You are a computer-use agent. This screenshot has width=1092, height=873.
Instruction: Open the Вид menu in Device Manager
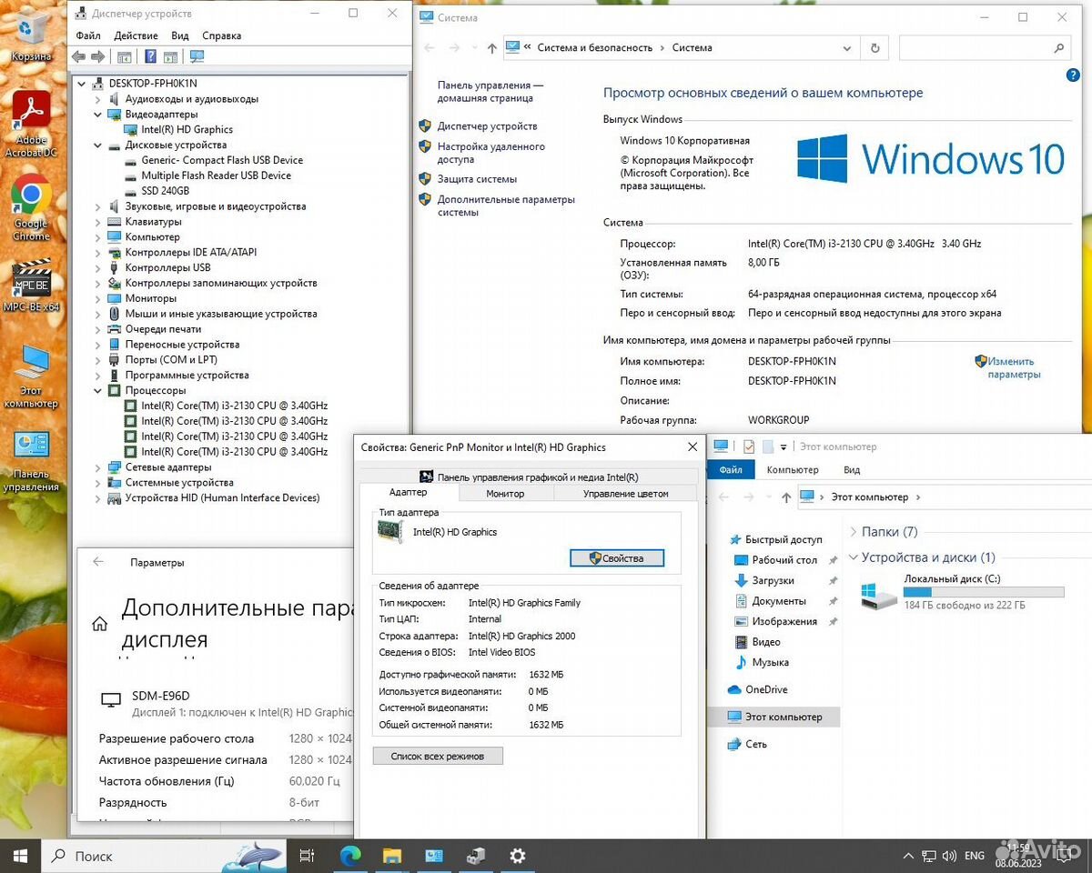(x=180, y=35)
